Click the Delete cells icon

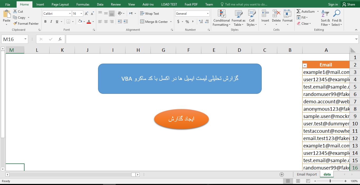pos(276,14)
